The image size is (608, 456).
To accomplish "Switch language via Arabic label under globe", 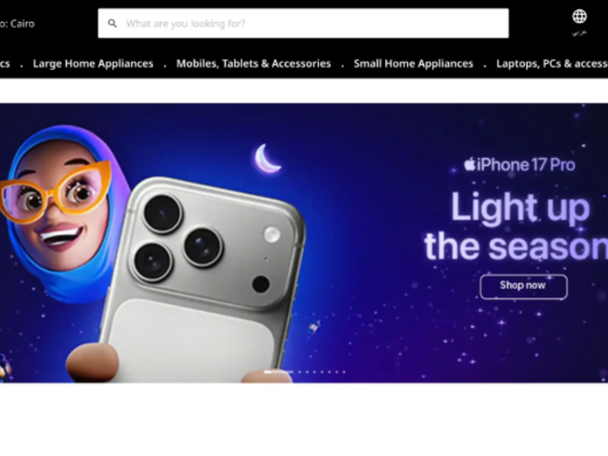I will pos(579,33).
